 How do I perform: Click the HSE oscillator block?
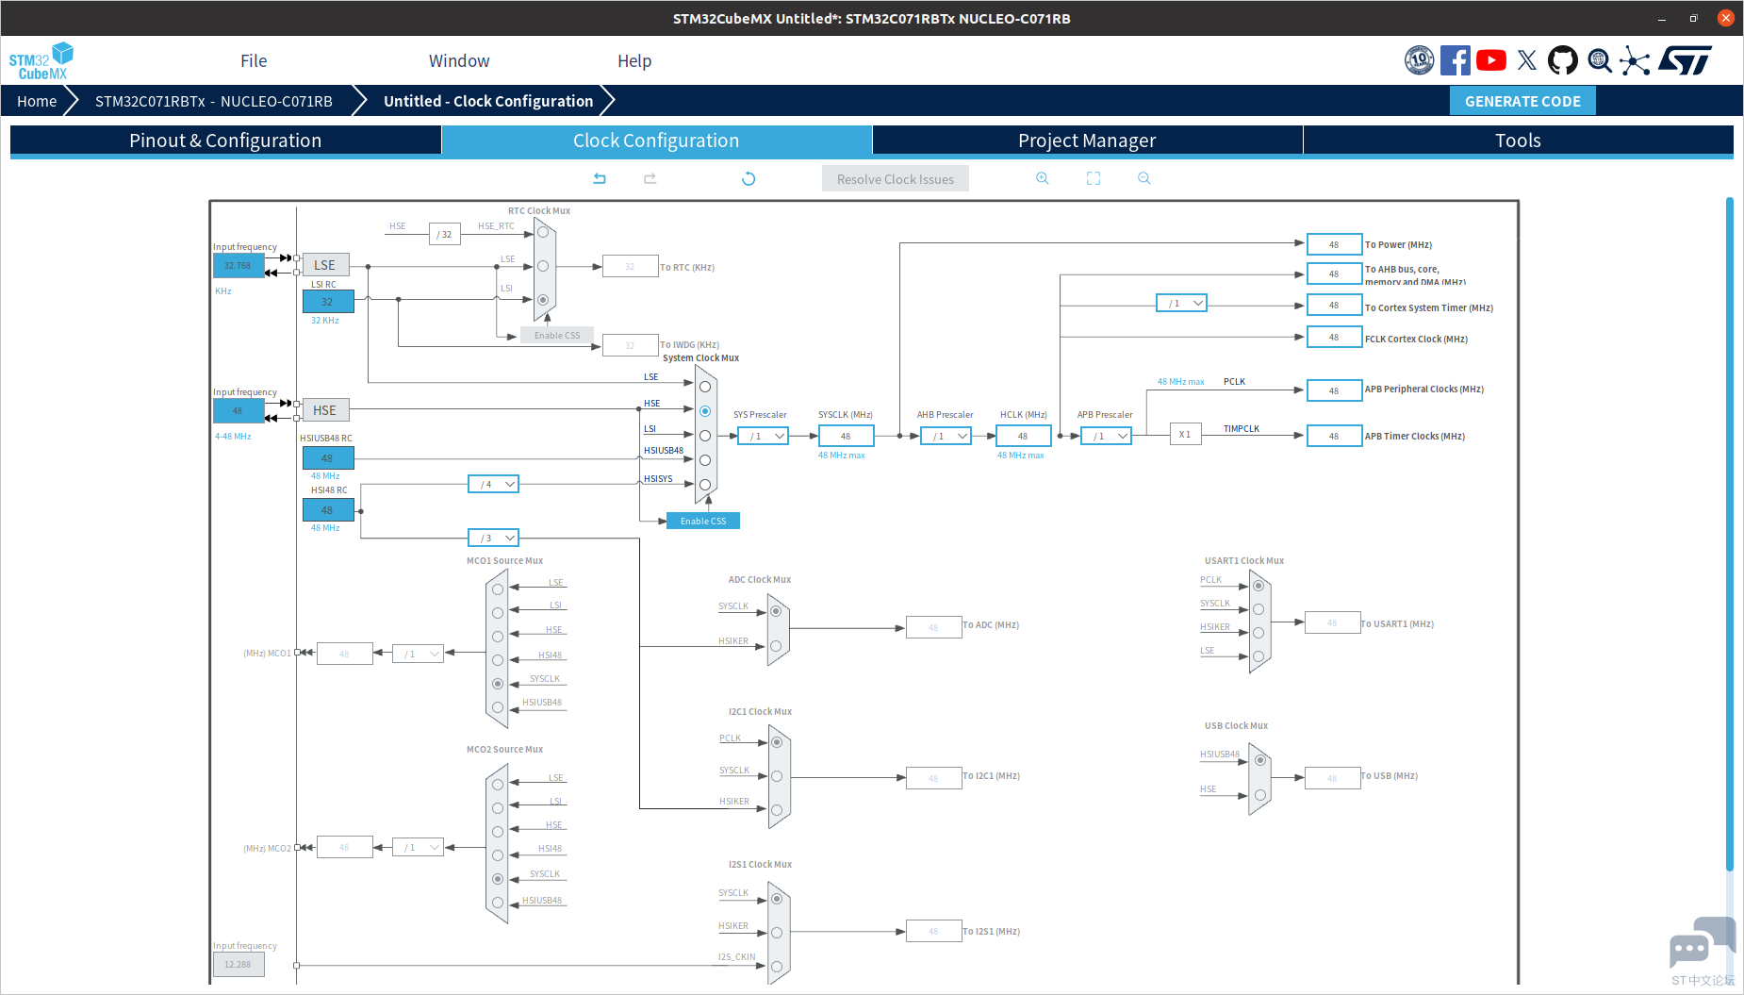click(x=325, y=410)
